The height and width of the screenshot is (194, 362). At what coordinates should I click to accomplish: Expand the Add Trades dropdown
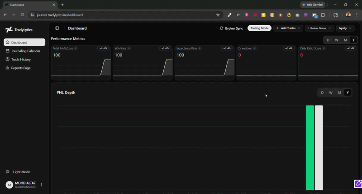288,28
